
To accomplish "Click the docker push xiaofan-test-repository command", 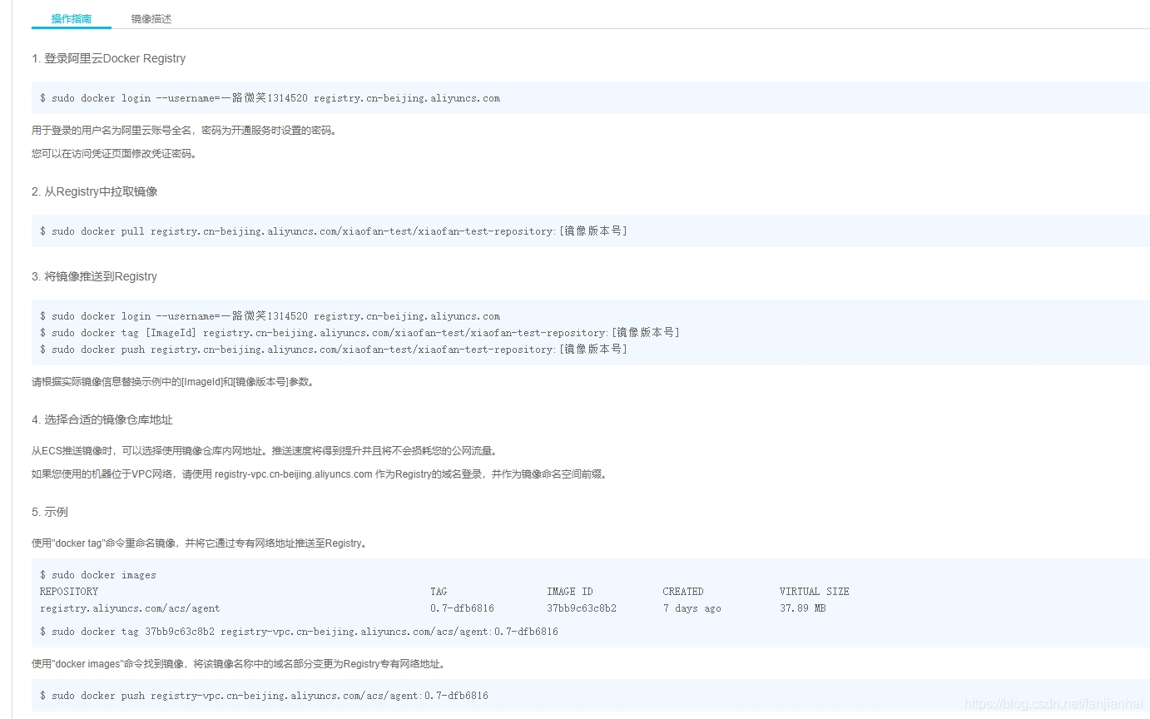I will click(x=334, y=350).
